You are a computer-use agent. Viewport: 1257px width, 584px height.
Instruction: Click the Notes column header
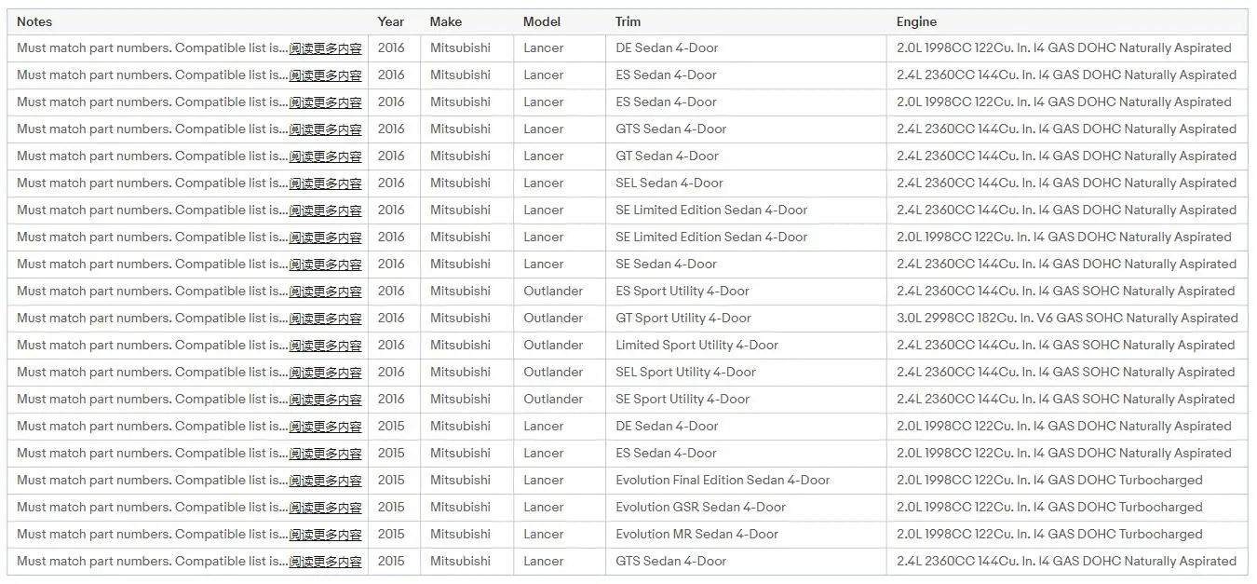pyautogui.click(x=34, y=21)
